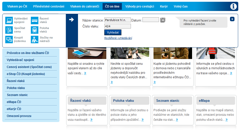Open the Vlakem po ČR menu

(x=17, y=6)
